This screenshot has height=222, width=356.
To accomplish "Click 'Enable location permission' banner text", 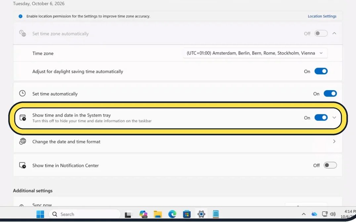I will 88,16.
